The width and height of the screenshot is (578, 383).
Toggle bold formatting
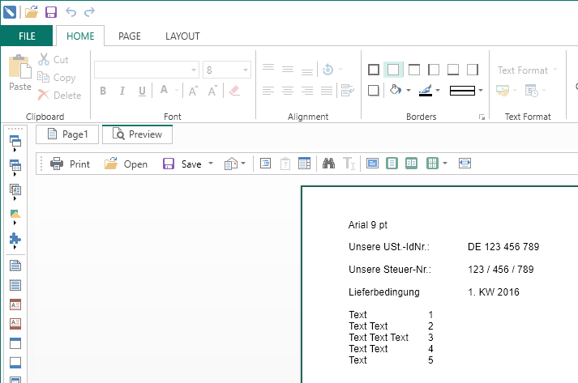pos(103,91)
